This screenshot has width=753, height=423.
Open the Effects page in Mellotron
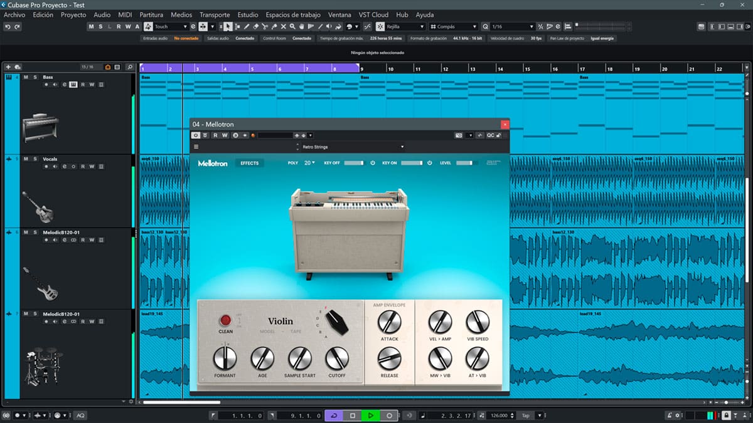pyautogui.click(x=250, y=163)
